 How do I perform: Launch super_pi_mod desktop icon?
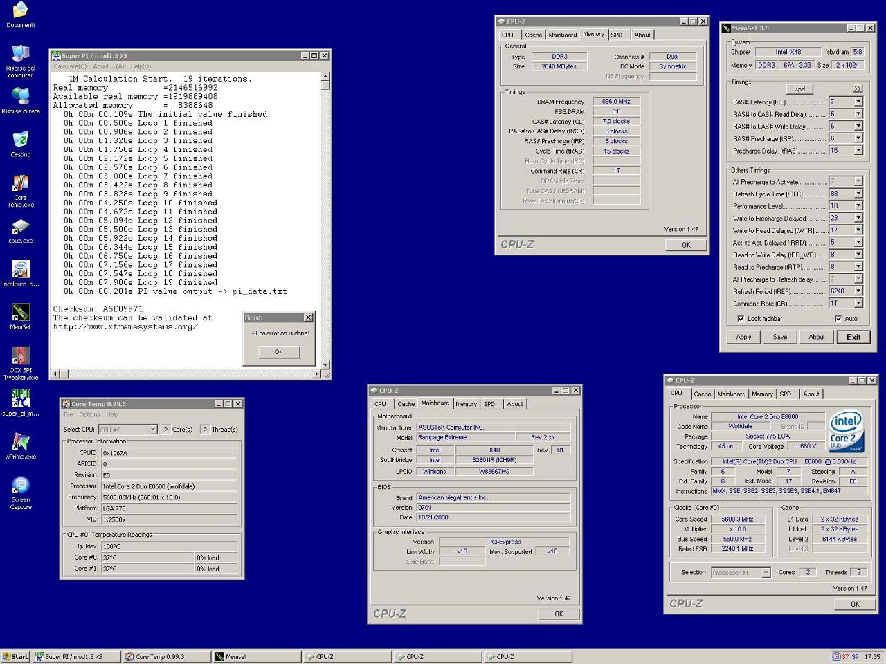pos(20,403)
